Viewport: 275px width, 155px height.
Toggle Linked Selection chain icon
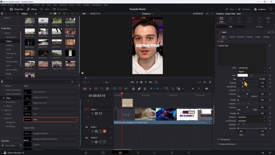139,89
